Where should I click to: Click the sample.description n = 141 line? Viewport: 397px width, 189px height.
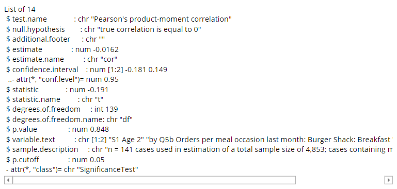(199, 149)
